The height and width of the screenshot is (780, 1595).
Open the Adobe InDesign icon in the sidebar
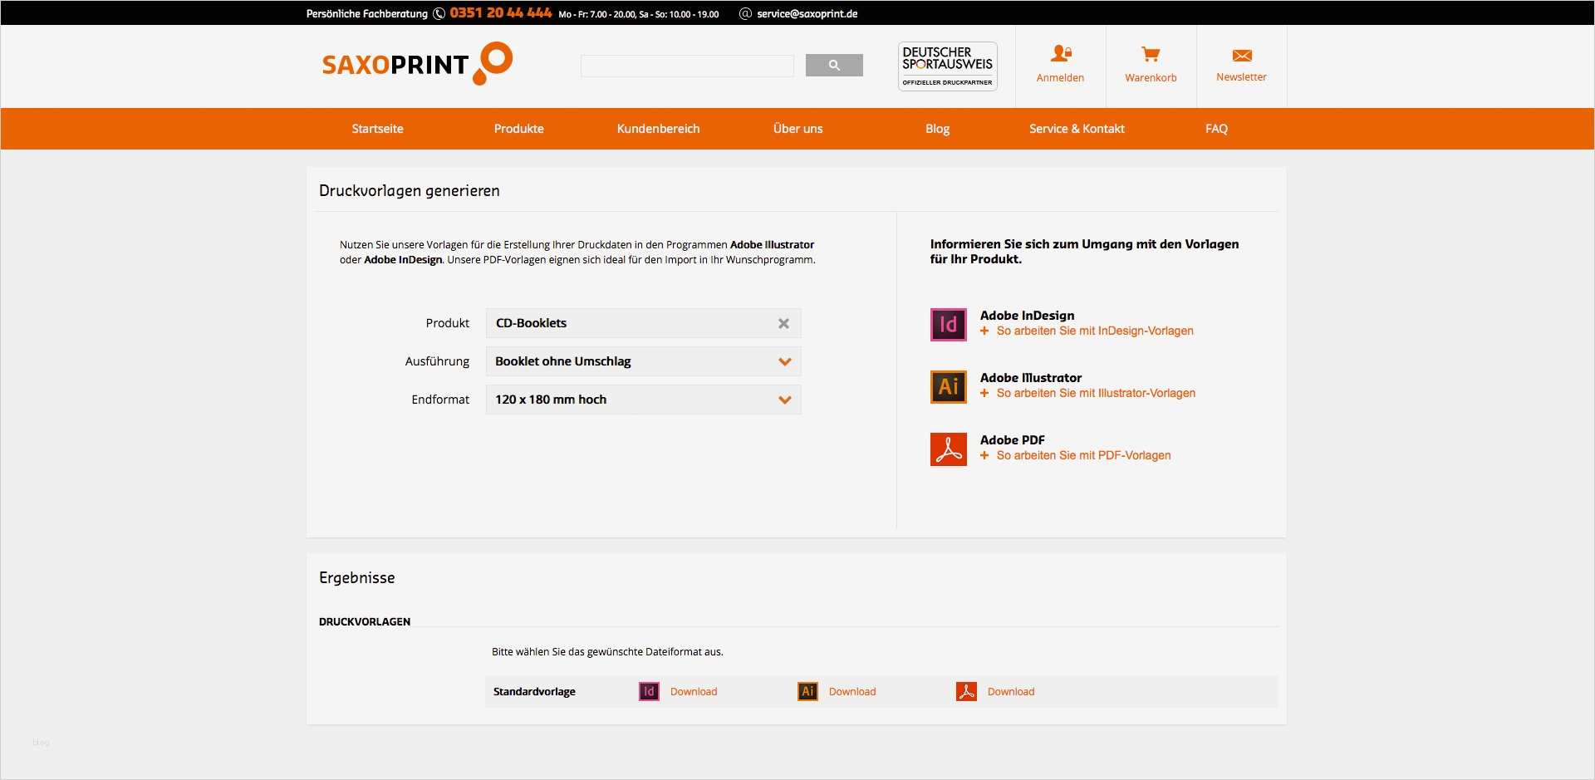click(x=947, y=324)
